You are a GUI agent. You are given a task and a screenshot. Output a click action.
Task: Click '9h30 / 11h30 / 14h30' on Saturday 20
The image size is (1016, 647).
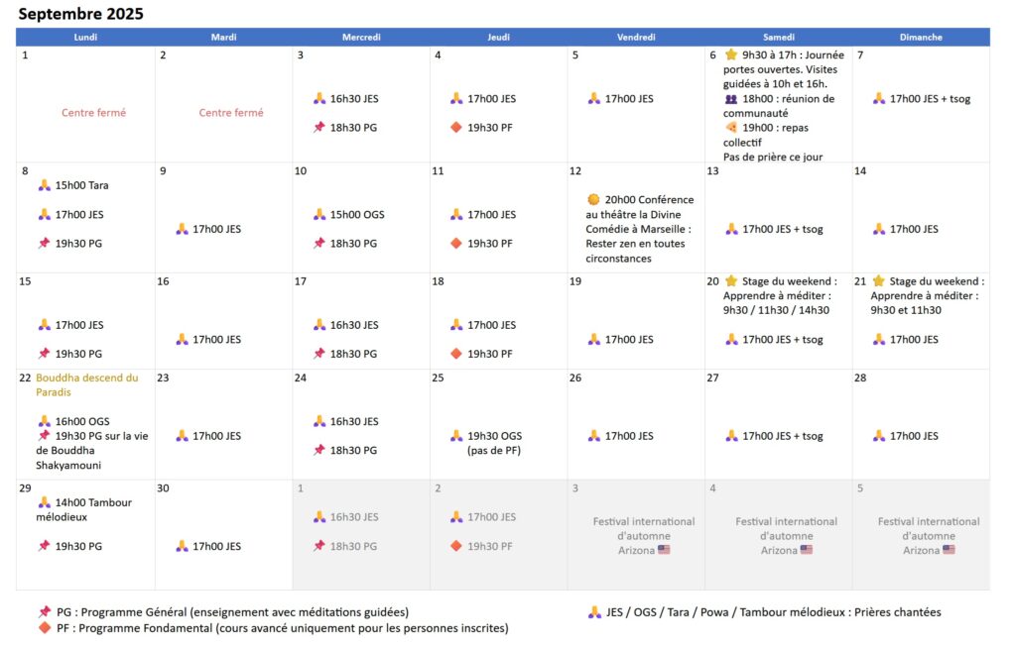click(x=776, y=310)
